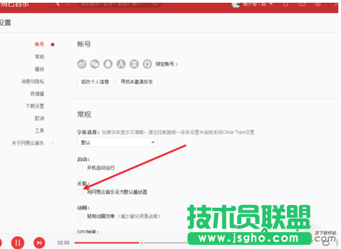
Task: Click the 修改个人信息 button
Action: [95, 82]
